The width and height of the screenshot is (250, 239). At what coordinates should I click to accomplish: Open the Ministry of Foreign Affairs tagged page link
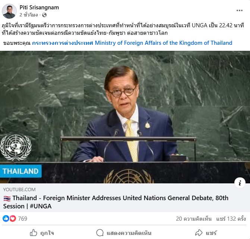132,43
